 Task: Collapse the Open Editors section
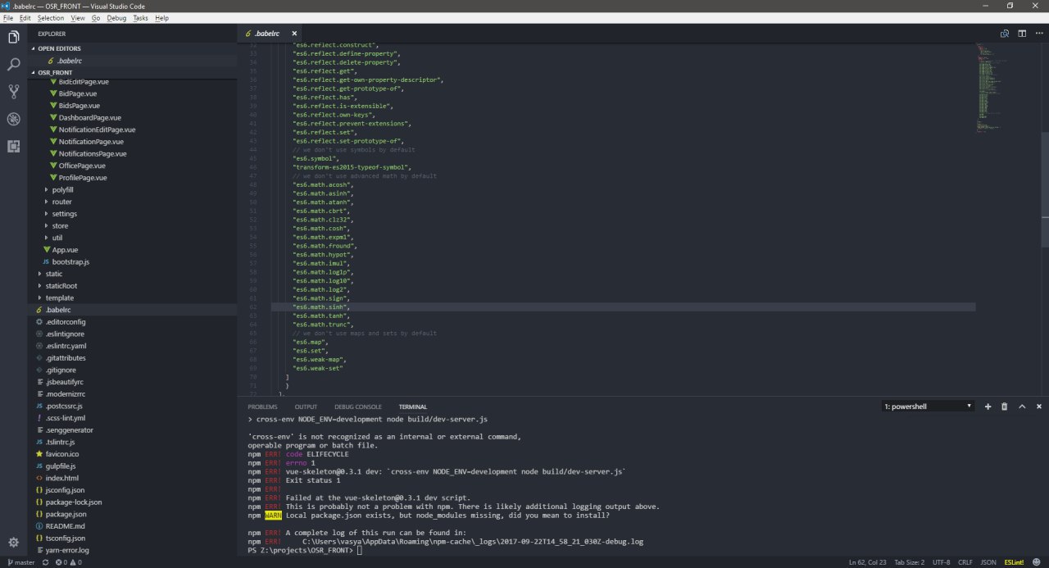[132, 48]
